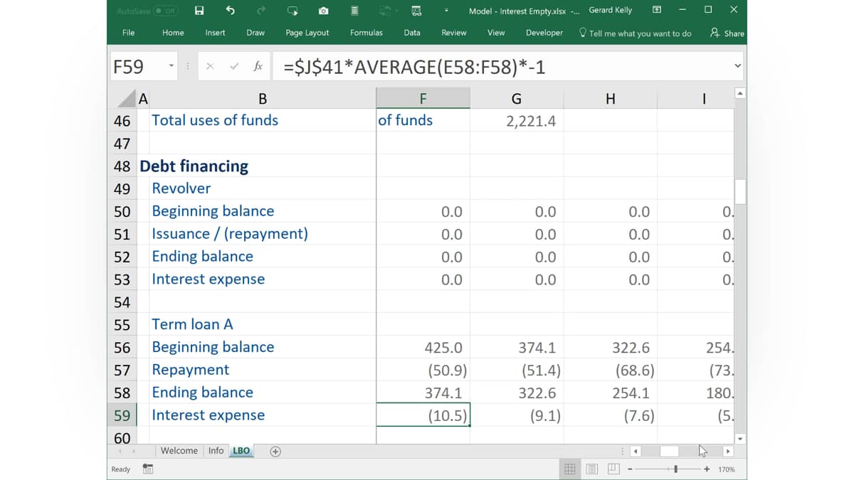
Task: Select the 'Term loan A' cell
Action: click(192, 324)
